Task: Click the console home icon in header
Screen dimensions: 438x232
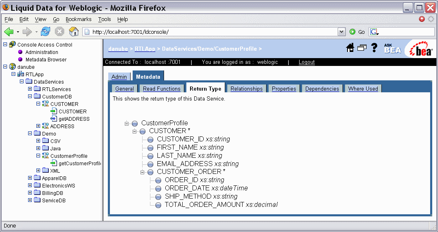Action: coord(350,48)
